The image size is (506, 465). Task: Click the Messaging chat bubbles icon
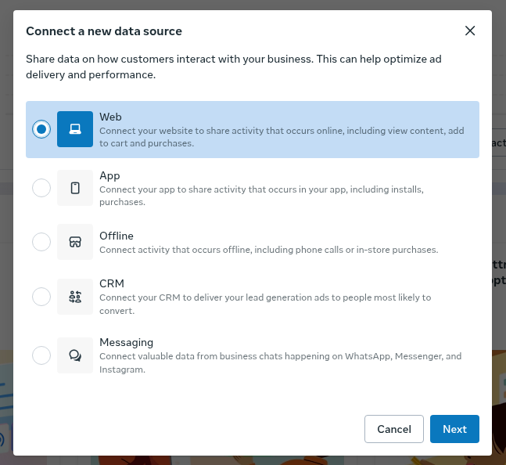(75, 355)
